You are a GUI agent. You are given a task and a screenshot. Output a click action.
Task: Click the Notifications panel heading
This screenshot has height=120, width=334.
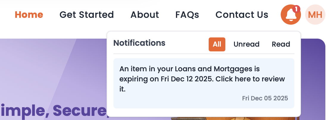tap(139, 43)
